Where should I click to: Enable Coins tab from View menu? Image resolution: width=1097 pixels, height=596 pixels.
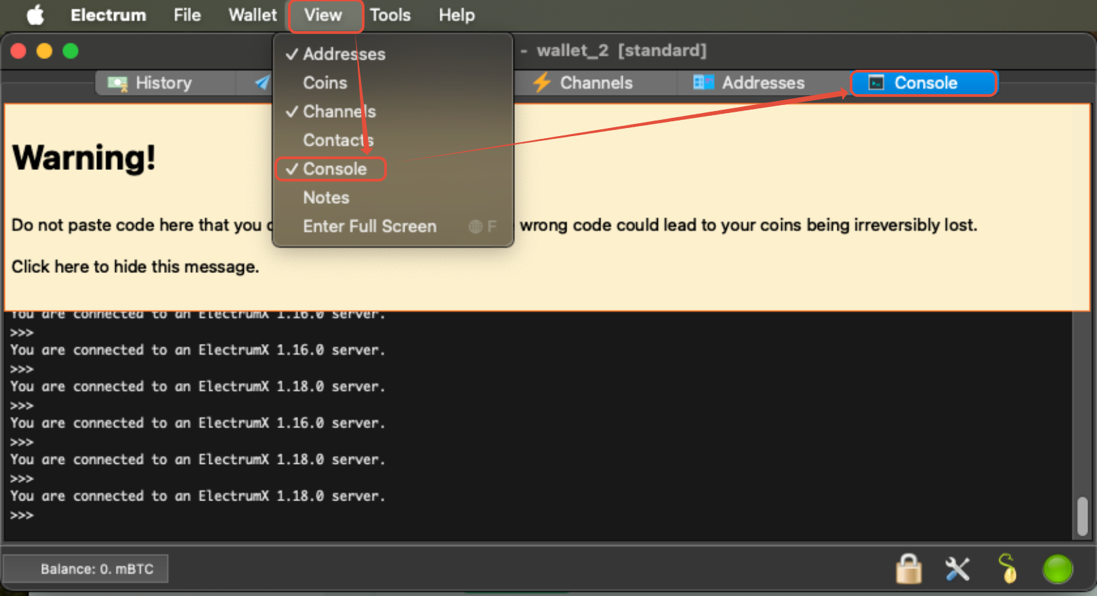392,83
